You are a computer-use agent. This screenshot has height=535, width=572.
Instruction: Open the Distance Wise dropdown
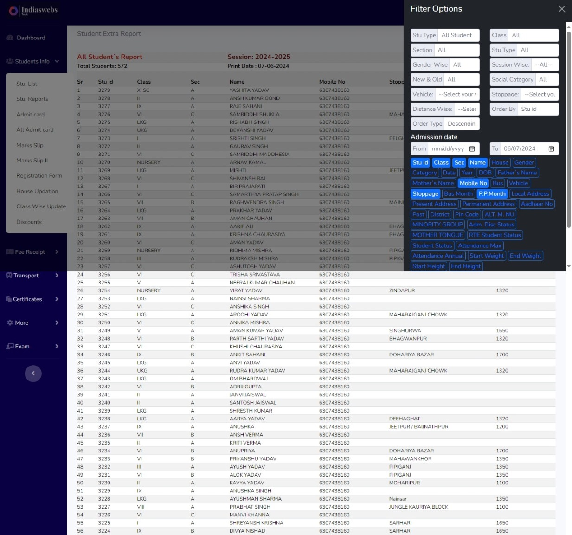point(467,109)
